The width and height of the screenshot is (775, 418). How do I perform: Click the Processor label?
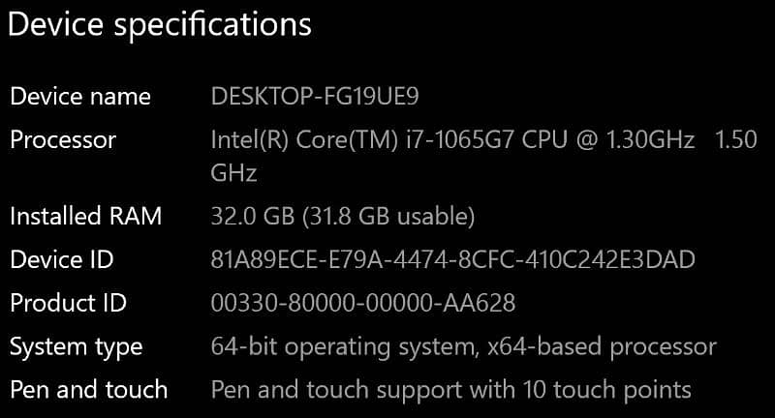63,140
